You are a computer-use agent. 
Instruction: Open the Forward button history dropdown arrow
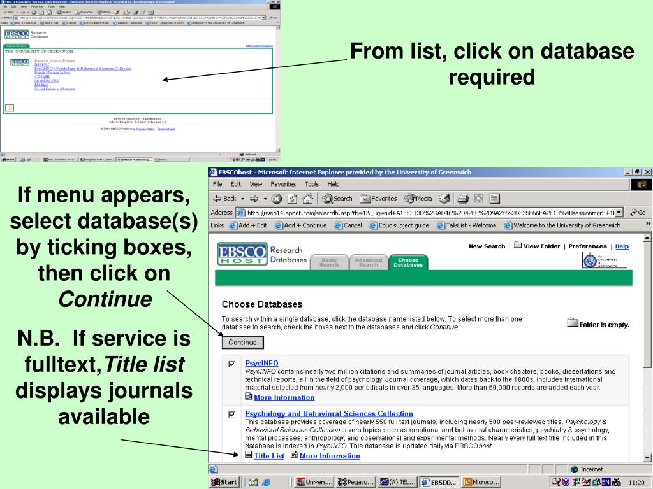(x=265, y=199)
